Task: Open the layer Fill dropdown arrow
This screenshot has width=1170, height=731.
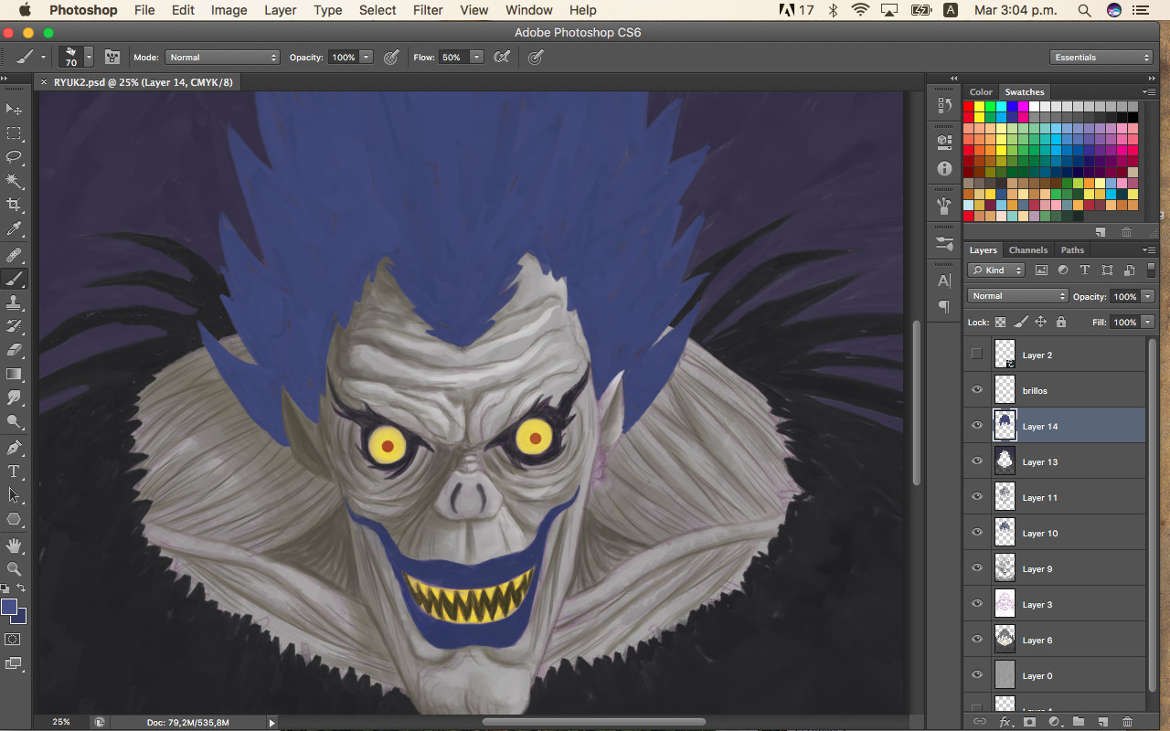Action: click(1147, 322)
